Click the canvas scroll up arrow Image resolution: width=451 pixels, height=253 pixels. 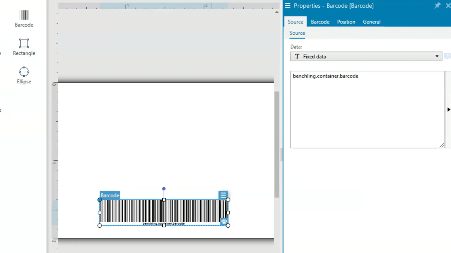tap(277, 12)
